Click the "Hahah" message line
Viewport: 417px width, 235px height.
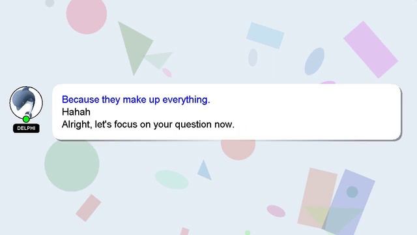(x=76, y=112)
